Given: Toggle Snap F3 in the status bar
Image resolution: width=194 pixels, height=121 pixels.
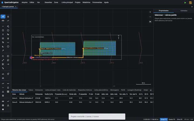Looking at the screenshot, I should click(164, 119).
